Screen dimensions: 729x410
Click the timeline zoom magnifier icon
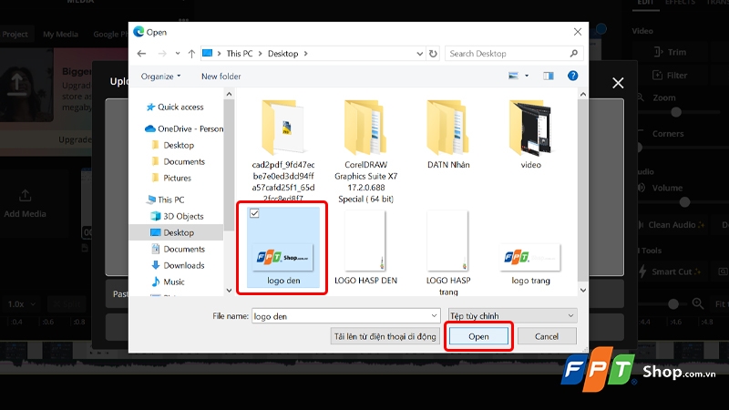pos(698,304)
